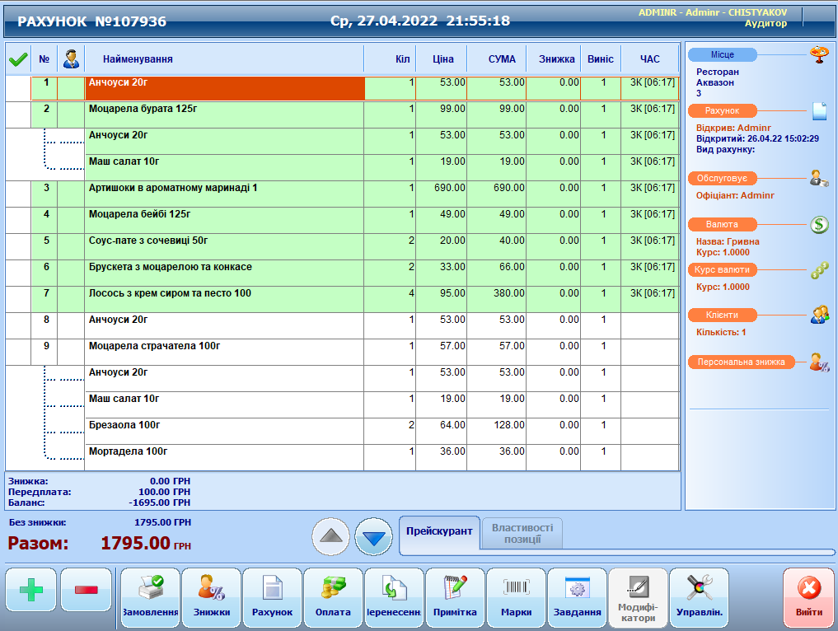Viewport: 838px width, 631px height.
Task: Switch to the Властивості позиції tab
Action: click(x=522, y=533)
